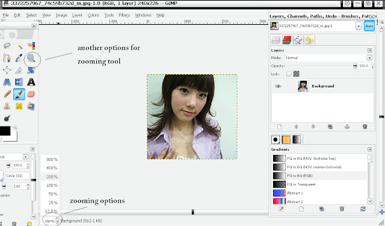Toggle lock pixels checkbox
This screenshot has width=385, height=226.
(x=289, y=74)
